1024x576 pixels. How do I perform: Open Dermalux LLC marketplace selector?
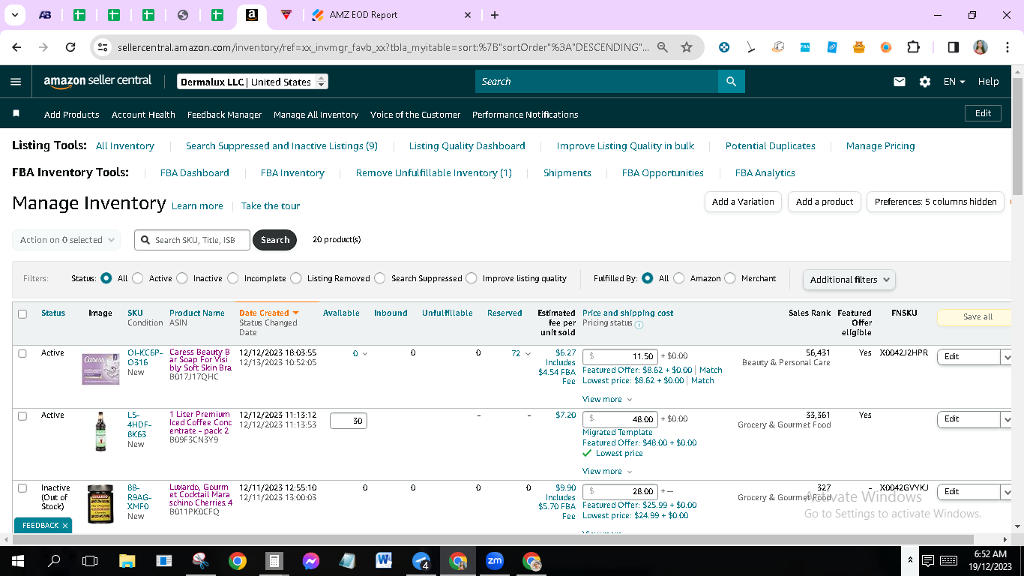[253, 82]
